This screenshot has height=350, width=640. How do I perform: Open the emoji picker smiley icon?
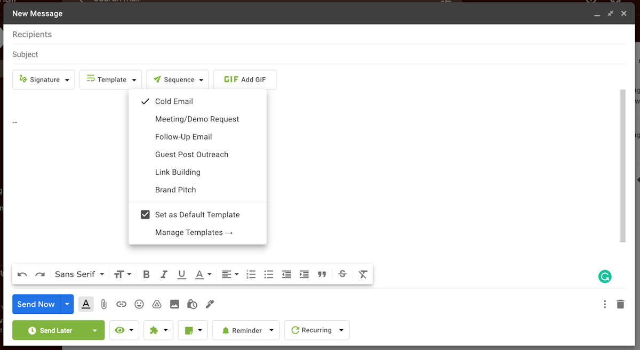(139, 304)
